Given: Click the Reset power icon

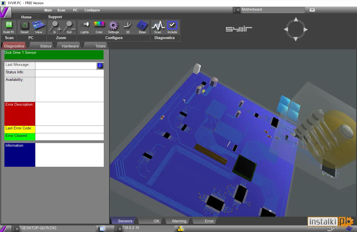Looking at the screenshot, I should (x=25, y=25).
